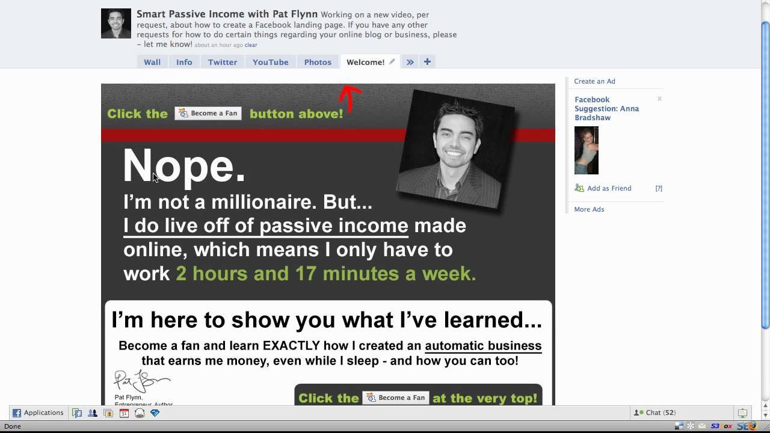The height and width of the screenshot is (433, 770).
Task: Click the SEO Firefox status bar icon
Action: point(746,426)
